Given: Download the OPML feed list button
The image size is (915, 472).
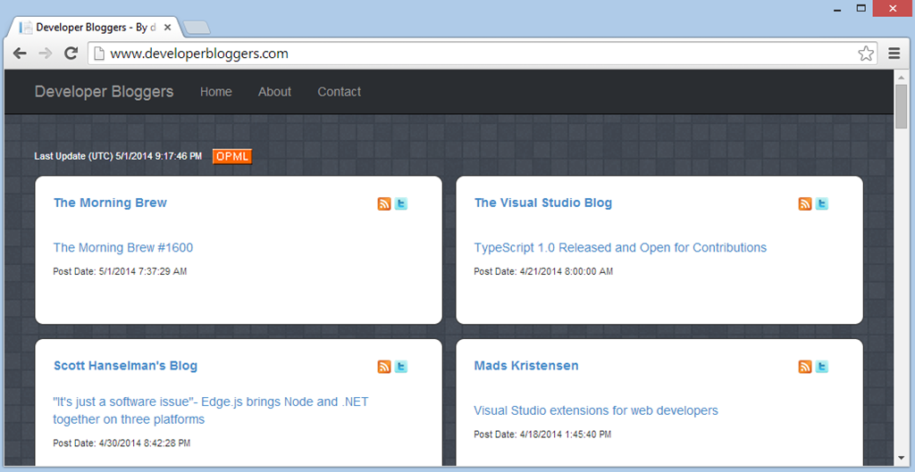Looking at the screenshot, I should click(232, 156).
